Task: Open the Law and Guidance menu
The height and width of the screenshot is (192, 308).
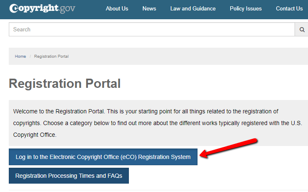Action: (x=193, y=8)
